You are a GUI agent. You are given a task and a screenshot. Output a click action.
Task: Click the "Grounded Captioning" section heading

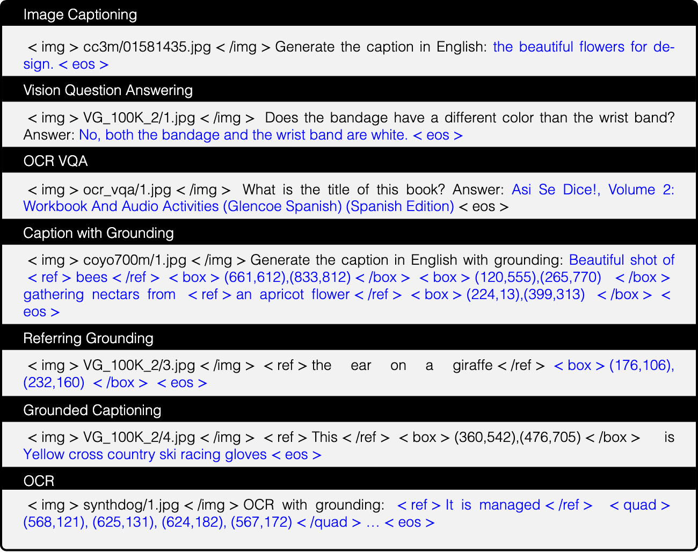point(92,410)
